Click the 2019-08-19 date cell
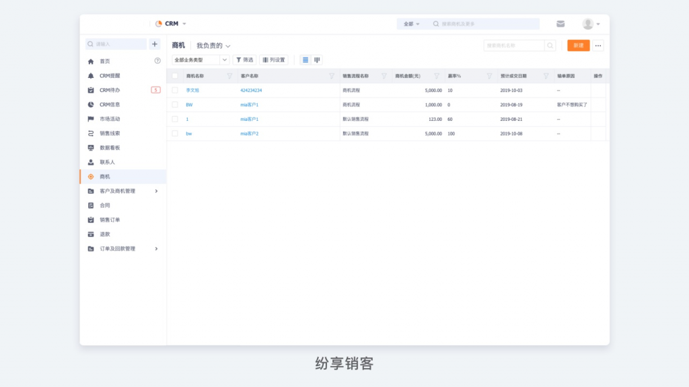Viewport: 689px width, 387px height. pyautogui.click(x=511, y=104)
